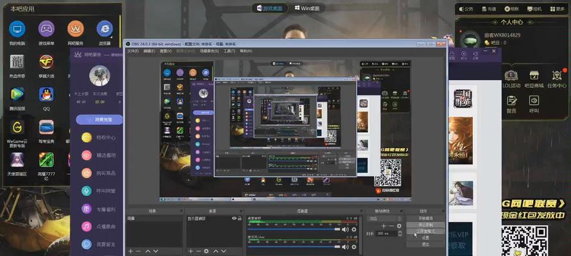Screen dimensions: 571x256
Task: Open 游戏菜单 gamepad icon
Action: coord(46,29)
